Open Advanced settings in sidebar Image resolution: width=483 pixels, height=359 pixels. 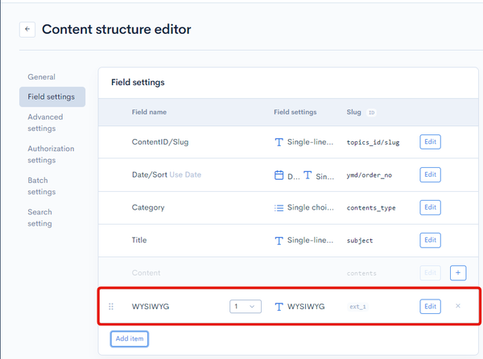coord(45,123)
